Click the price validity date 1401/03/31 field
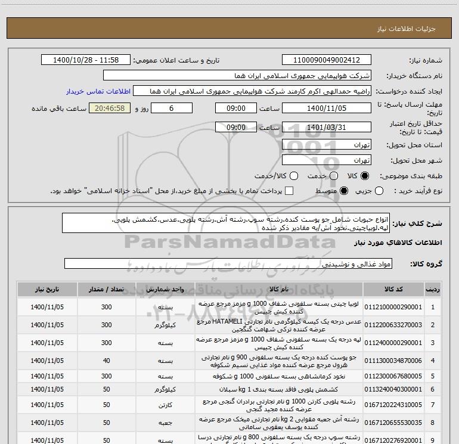 pos(326,127)
